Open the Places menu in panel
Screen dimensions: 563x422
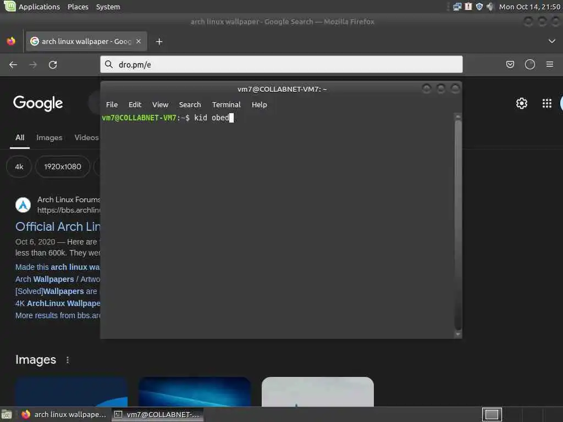pyautogui.click(x=78, y=7)
